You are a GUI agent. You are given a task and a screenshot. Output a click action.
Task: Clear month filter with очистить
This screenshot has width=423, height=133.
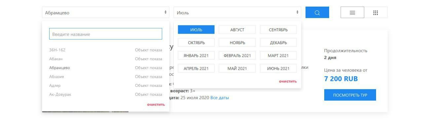pyautogui.click(x=288, y=81)
